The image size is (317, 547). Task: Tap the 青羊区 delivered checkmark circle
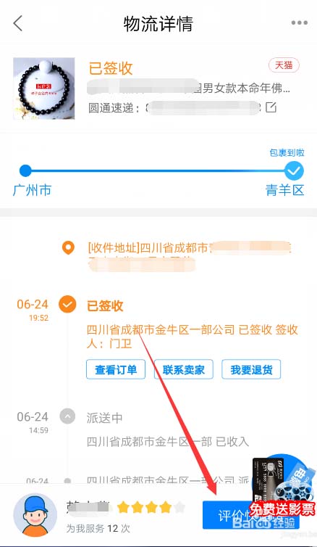[294, 171]
